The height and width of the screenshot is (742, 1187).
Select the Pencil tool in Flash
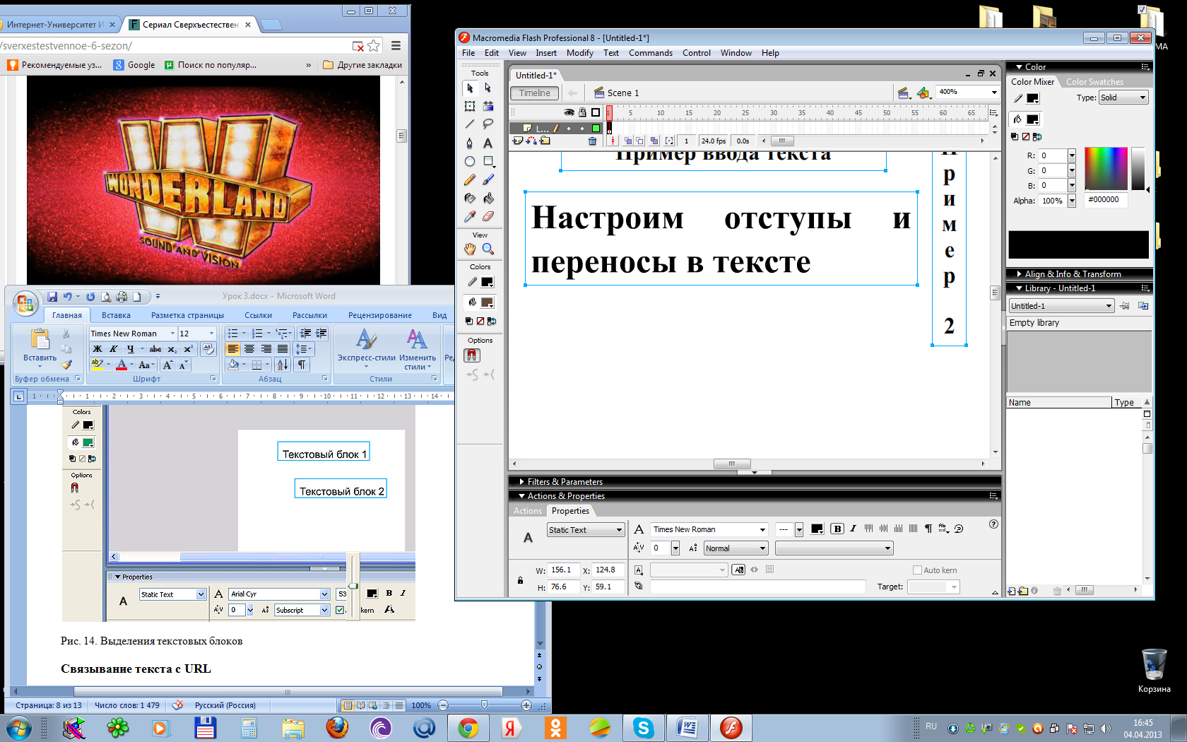[x=470, y=179]
